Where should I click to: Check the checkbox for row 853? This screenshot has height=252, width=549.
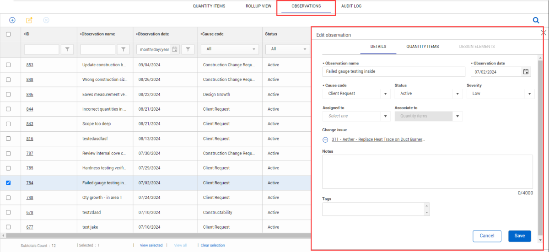[x=8, y=65]
